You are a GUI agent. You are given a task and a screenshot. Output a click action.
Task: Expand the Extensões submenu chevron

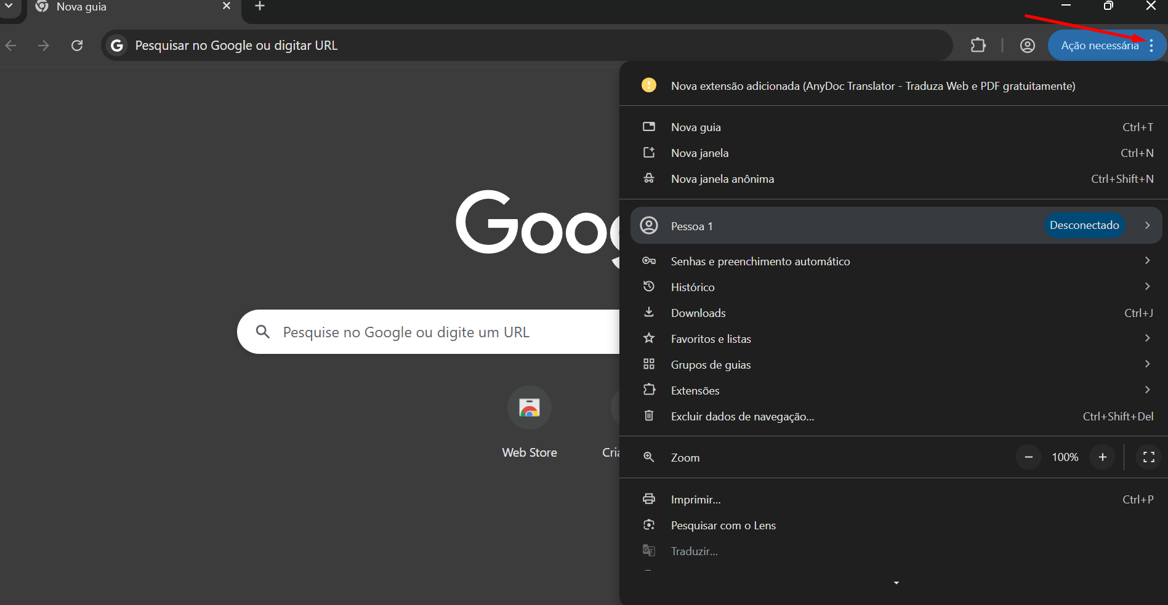click(1147, 390)
